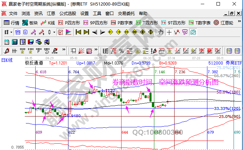Jump to the first bar button

(78, 32)
